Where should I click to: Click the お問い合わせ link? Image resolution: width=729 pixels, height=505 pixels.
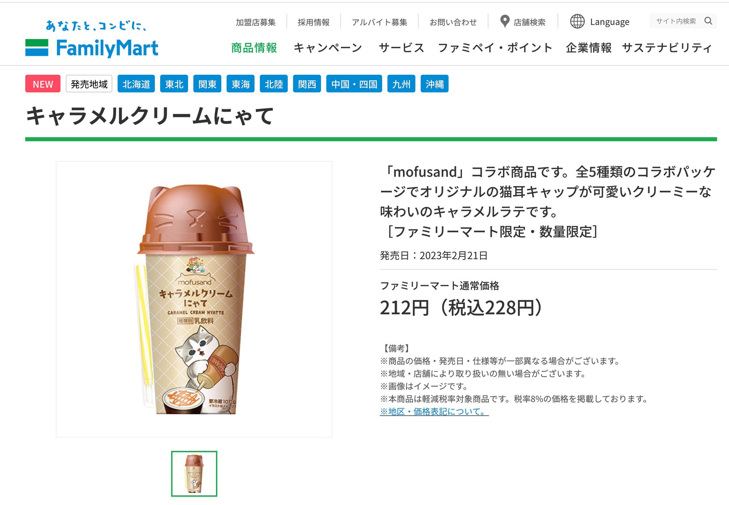[453, 22]
